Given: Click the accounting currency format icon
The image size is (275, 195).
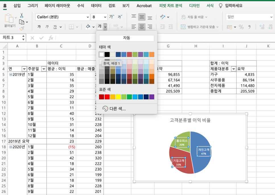Looking at the screenshot, I should click(x=229, y=27).
